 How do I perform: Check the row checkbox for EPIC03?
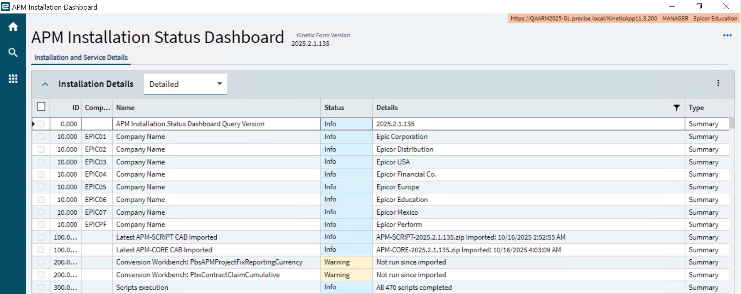pyautogui.click(x=41, y=162)
